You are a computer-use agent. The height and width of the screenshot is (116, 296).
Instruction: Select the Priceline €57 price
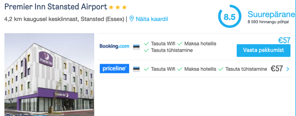[x=277, y=69]
